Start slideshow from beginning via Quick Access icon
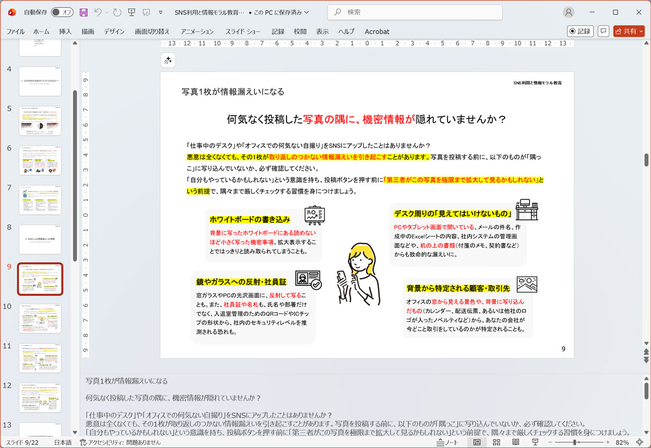This screenshot has width=651, height=448. pyautogui.click(x=132, y=12)
